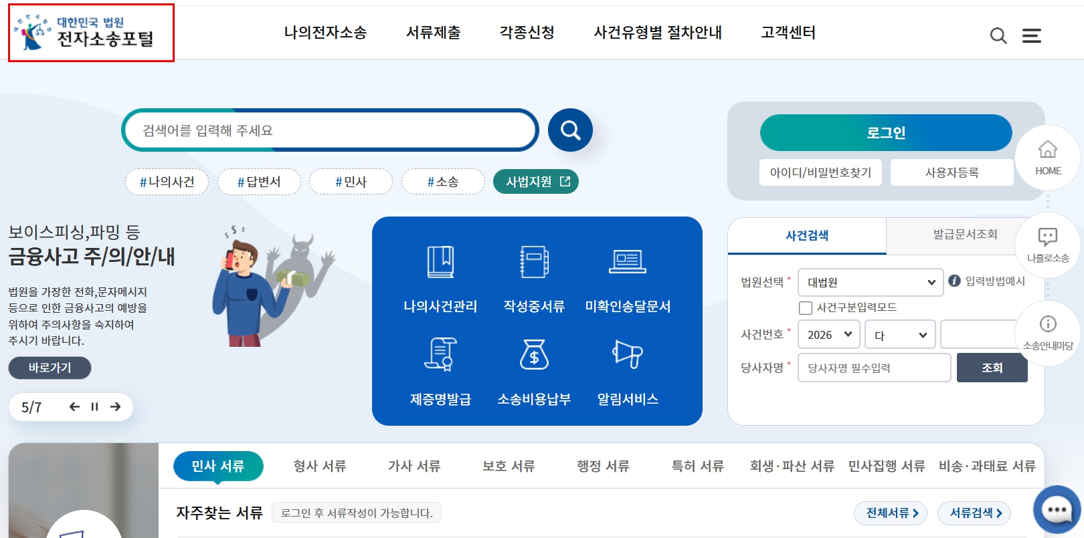The width and height of the screenshot is (1084, 538).
Task: Open the chatbot floating icon
Action: coord(1057,510)
